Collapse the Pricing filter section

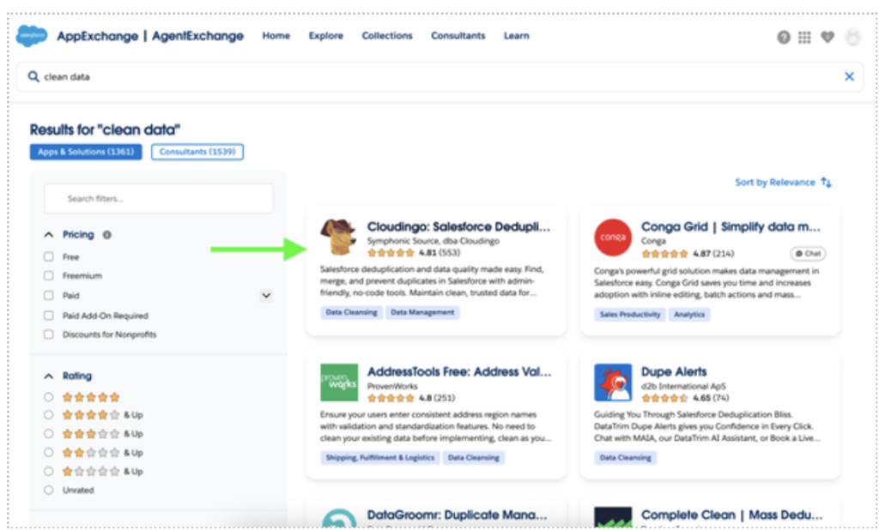[x=48, y=235]
